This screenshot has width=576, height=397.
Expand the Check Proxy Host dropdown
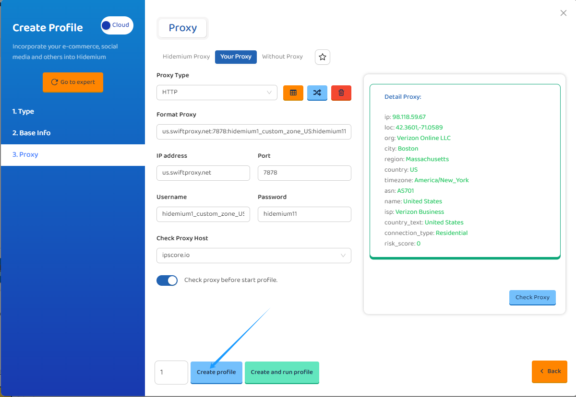click(253, 256)
